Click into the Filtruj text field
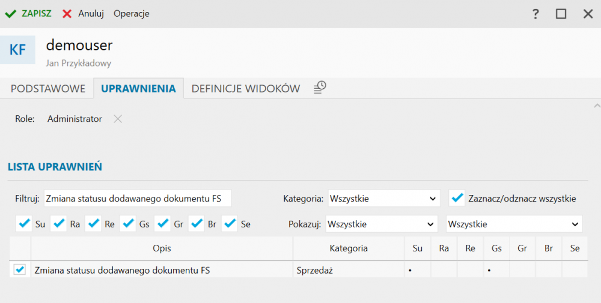Screen dimensions: 601x303 tap(137, 198)
